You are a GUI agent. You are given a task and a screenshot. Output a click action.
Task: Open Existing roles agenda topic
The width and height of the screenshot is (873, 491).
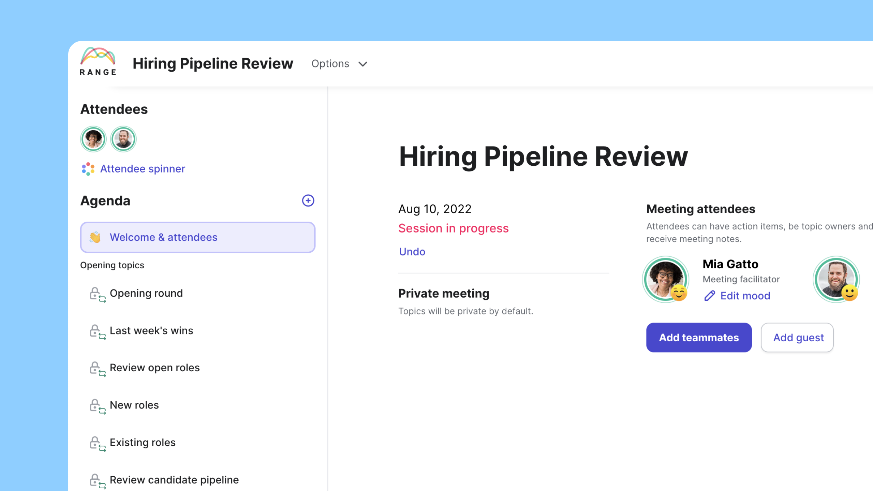point(143,442)
